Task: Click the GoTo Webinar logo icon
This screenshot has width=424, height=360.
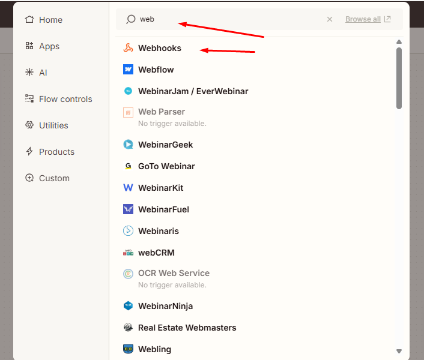Action: 128,166
